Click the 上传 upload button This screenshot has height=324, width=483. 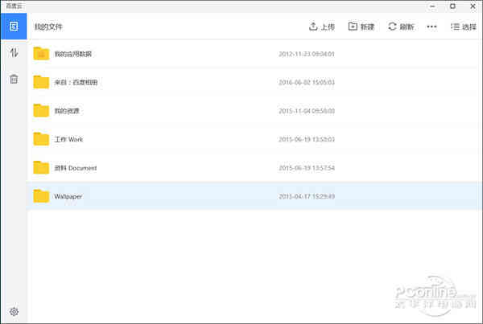(x=322, y=27)
